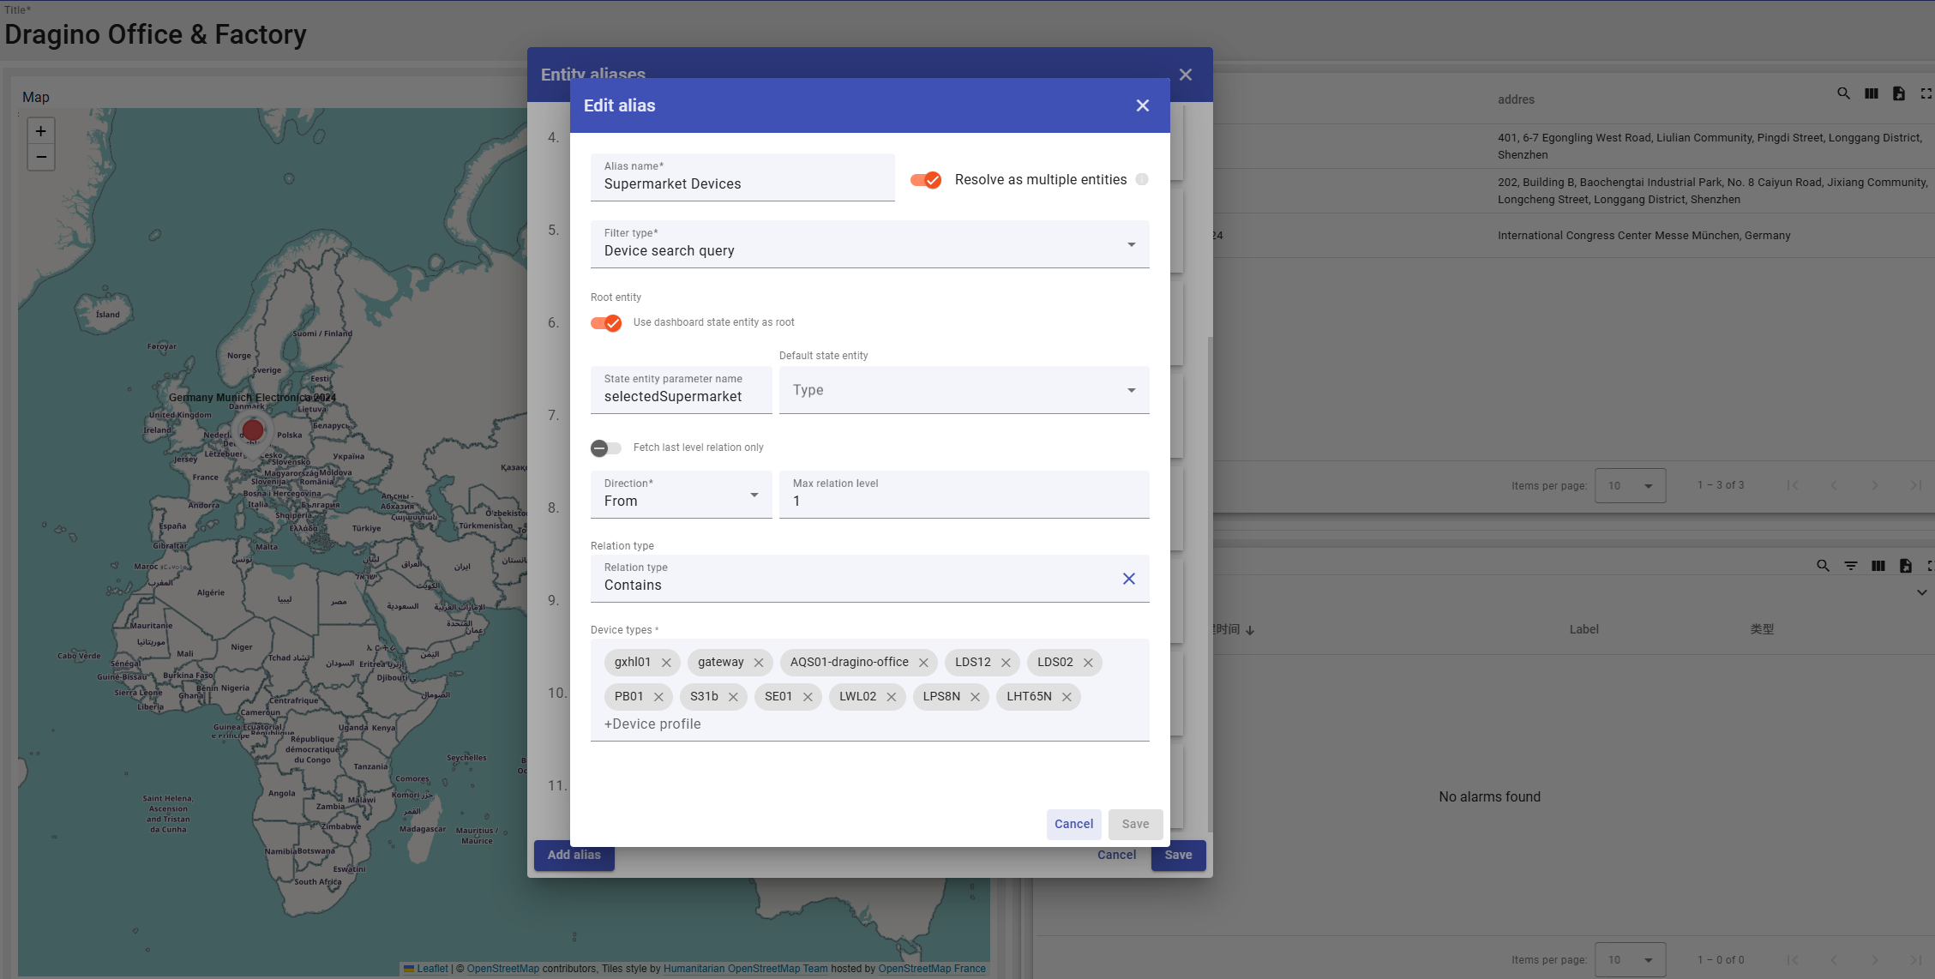Remove the LHT65N device type chip
The height and width of the screenshot is (979, 1935).
pyautogui.click(x=1067, y=697)
